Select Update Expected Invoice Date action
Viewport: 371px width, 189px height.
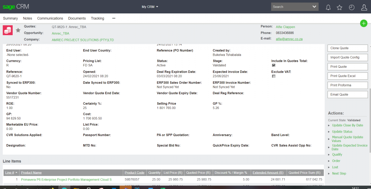coord(349,147)
